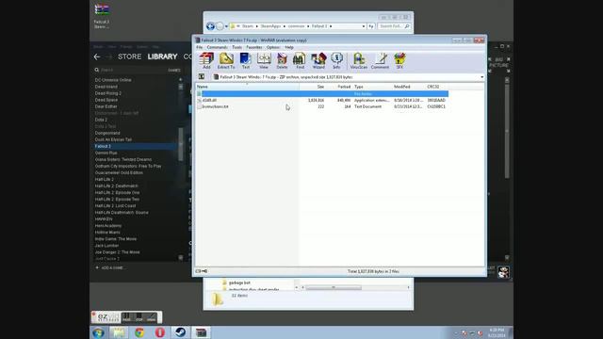Image resolution: width=603 pixels, height=339 pixels.
Task: Click ADD A GAME in Steam
Action: tap(109, 267)
